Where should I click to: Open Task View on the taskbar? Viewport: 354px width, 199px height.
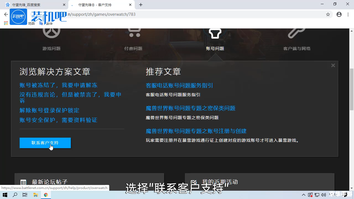tap(25, 195)
